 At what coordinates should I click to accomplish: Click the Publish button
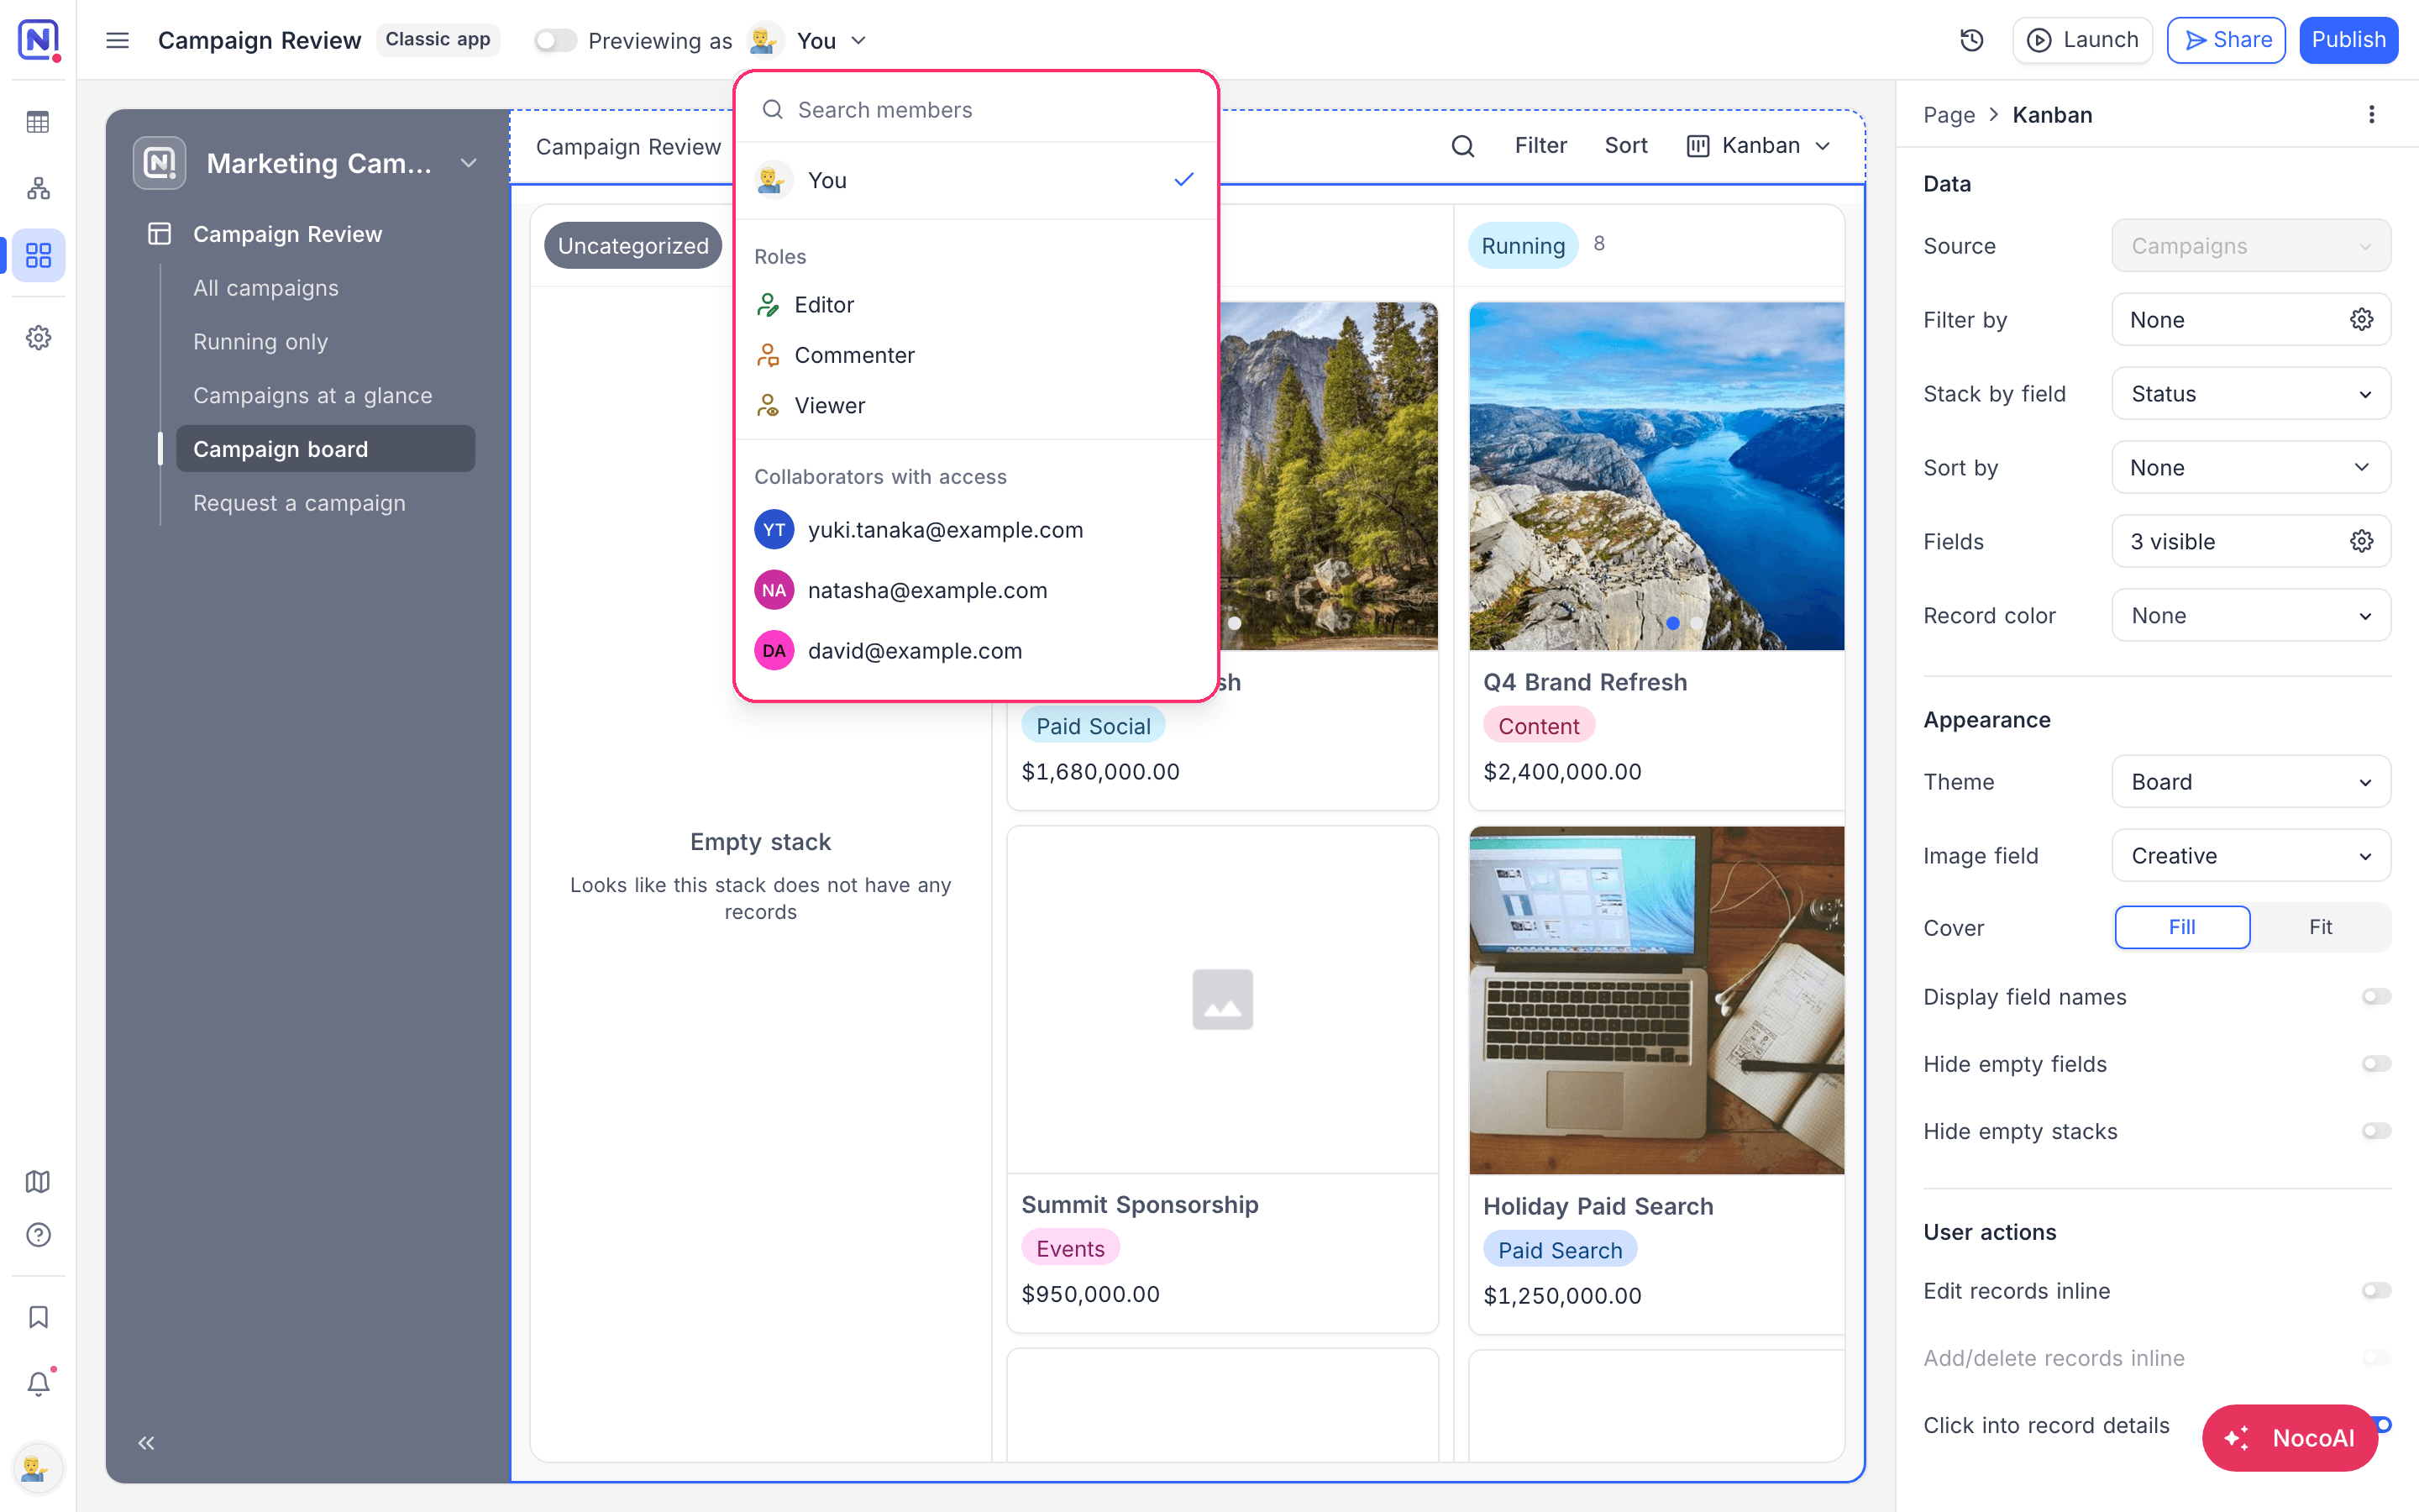pyautogui.click(x=2348, y=40)
